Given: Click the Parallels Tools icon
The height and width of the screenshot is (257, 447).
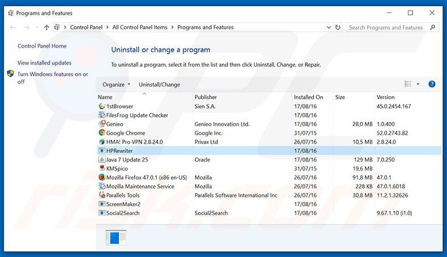Looking at the screenshot, I should click(102, 195).
